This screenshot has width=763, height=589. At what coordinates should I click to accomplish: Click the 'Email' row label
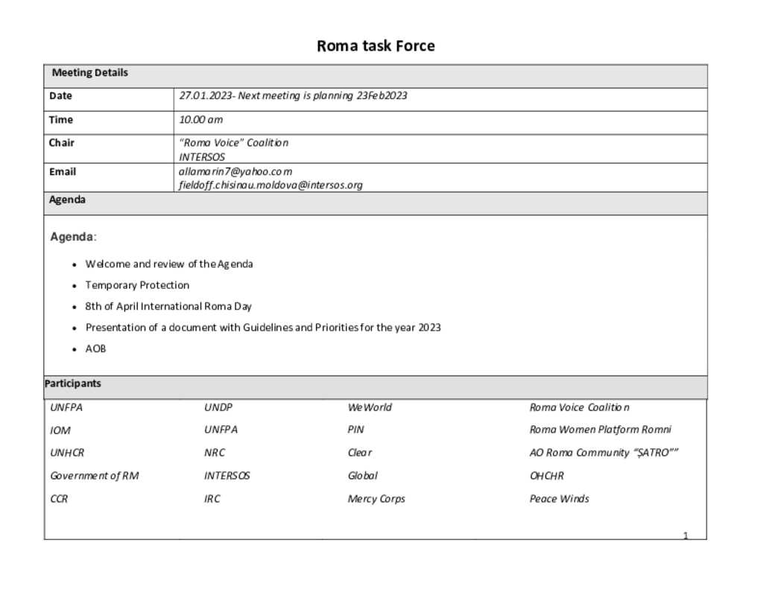pos(63,172)
